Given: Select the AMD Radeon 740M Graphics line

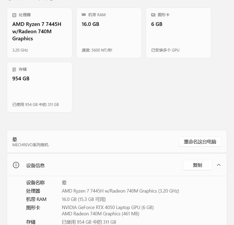Looking at the screenshot, I should pyautogui.click(x=100, y=214).
